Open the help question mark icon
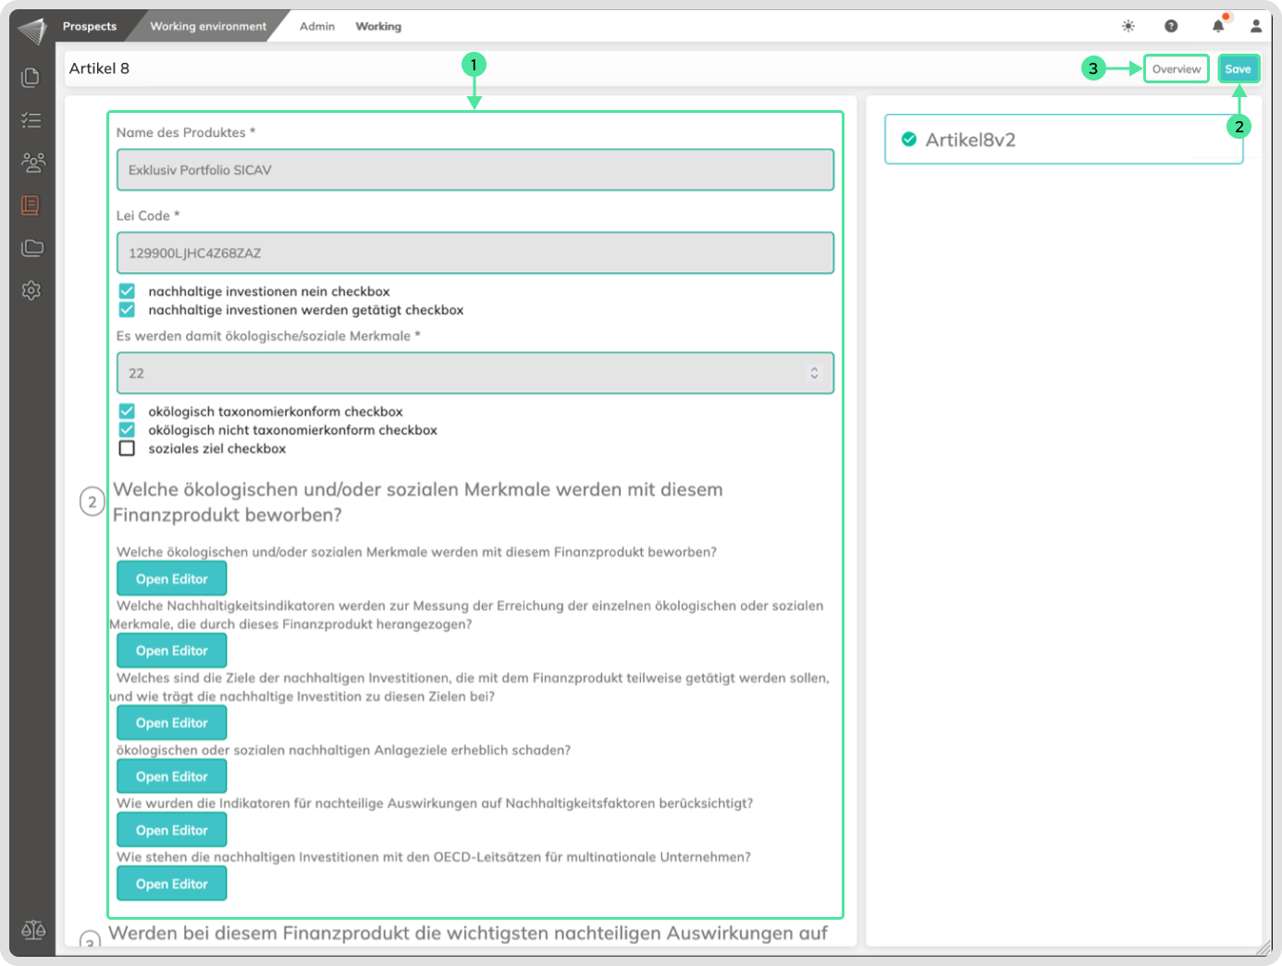 click(1171, 26)
